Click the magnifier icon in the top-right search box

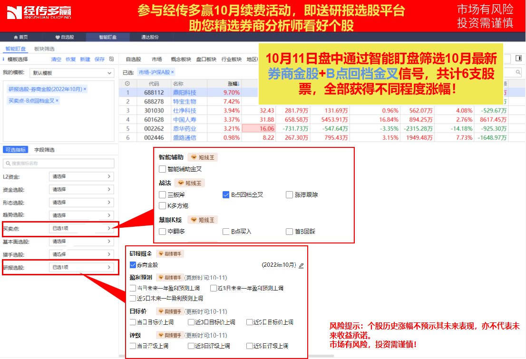518,72
